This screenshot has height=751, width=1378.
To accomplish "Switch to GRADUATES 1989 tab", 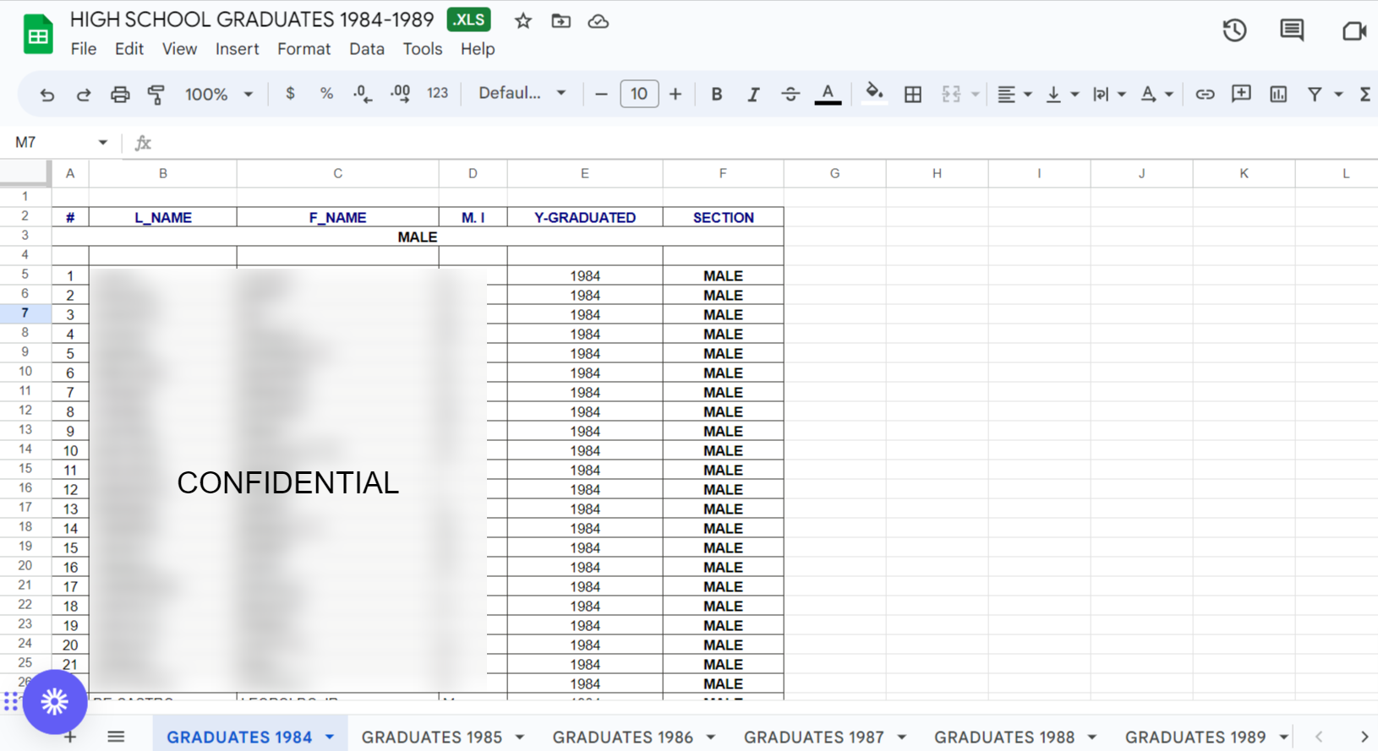I will tap(1195, 737).
